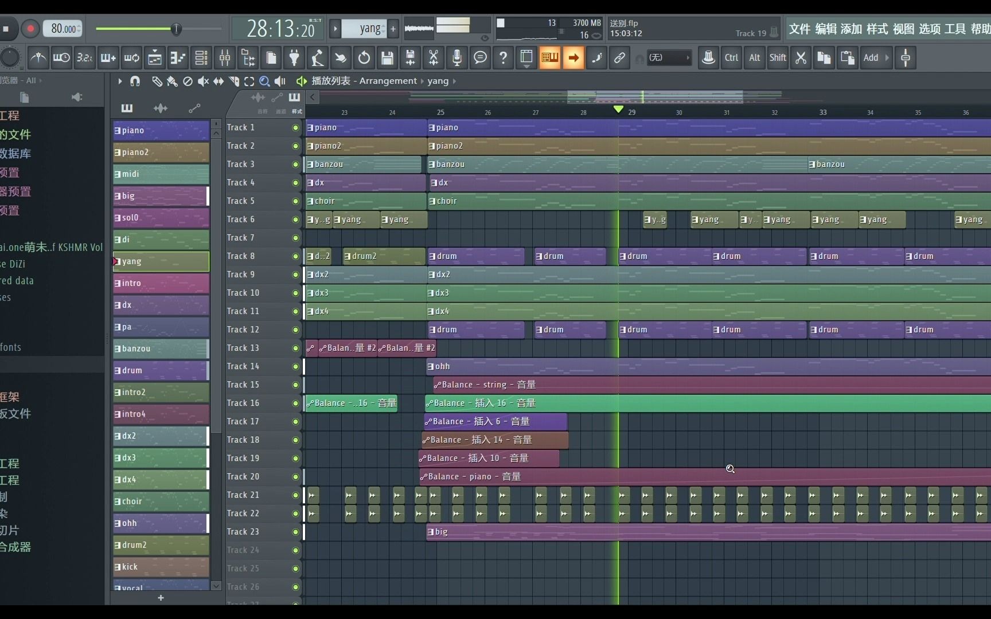Viewport: 991px width, 619px height.
Task: Open the 添加 menu
Action: (x=852, y=29)
